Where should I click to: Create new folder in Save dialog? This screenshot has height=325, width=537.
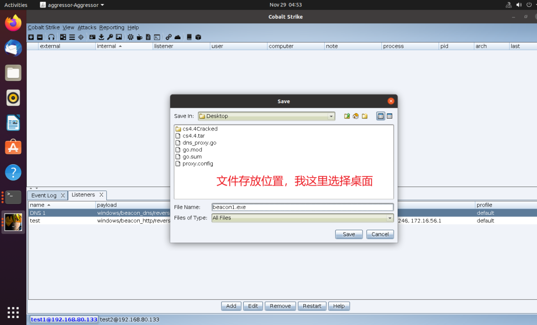pos(365,116)
